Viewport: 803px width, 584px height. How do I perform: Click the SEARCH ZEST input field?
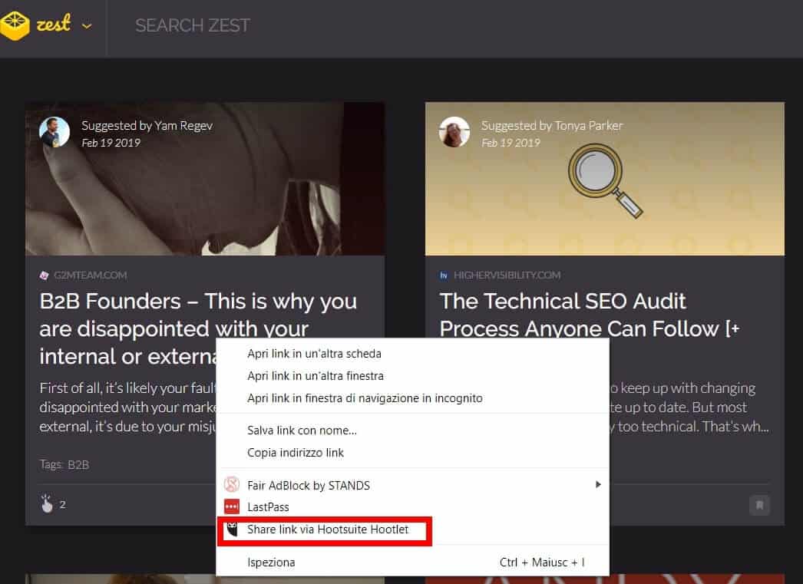tap(192, 25)
